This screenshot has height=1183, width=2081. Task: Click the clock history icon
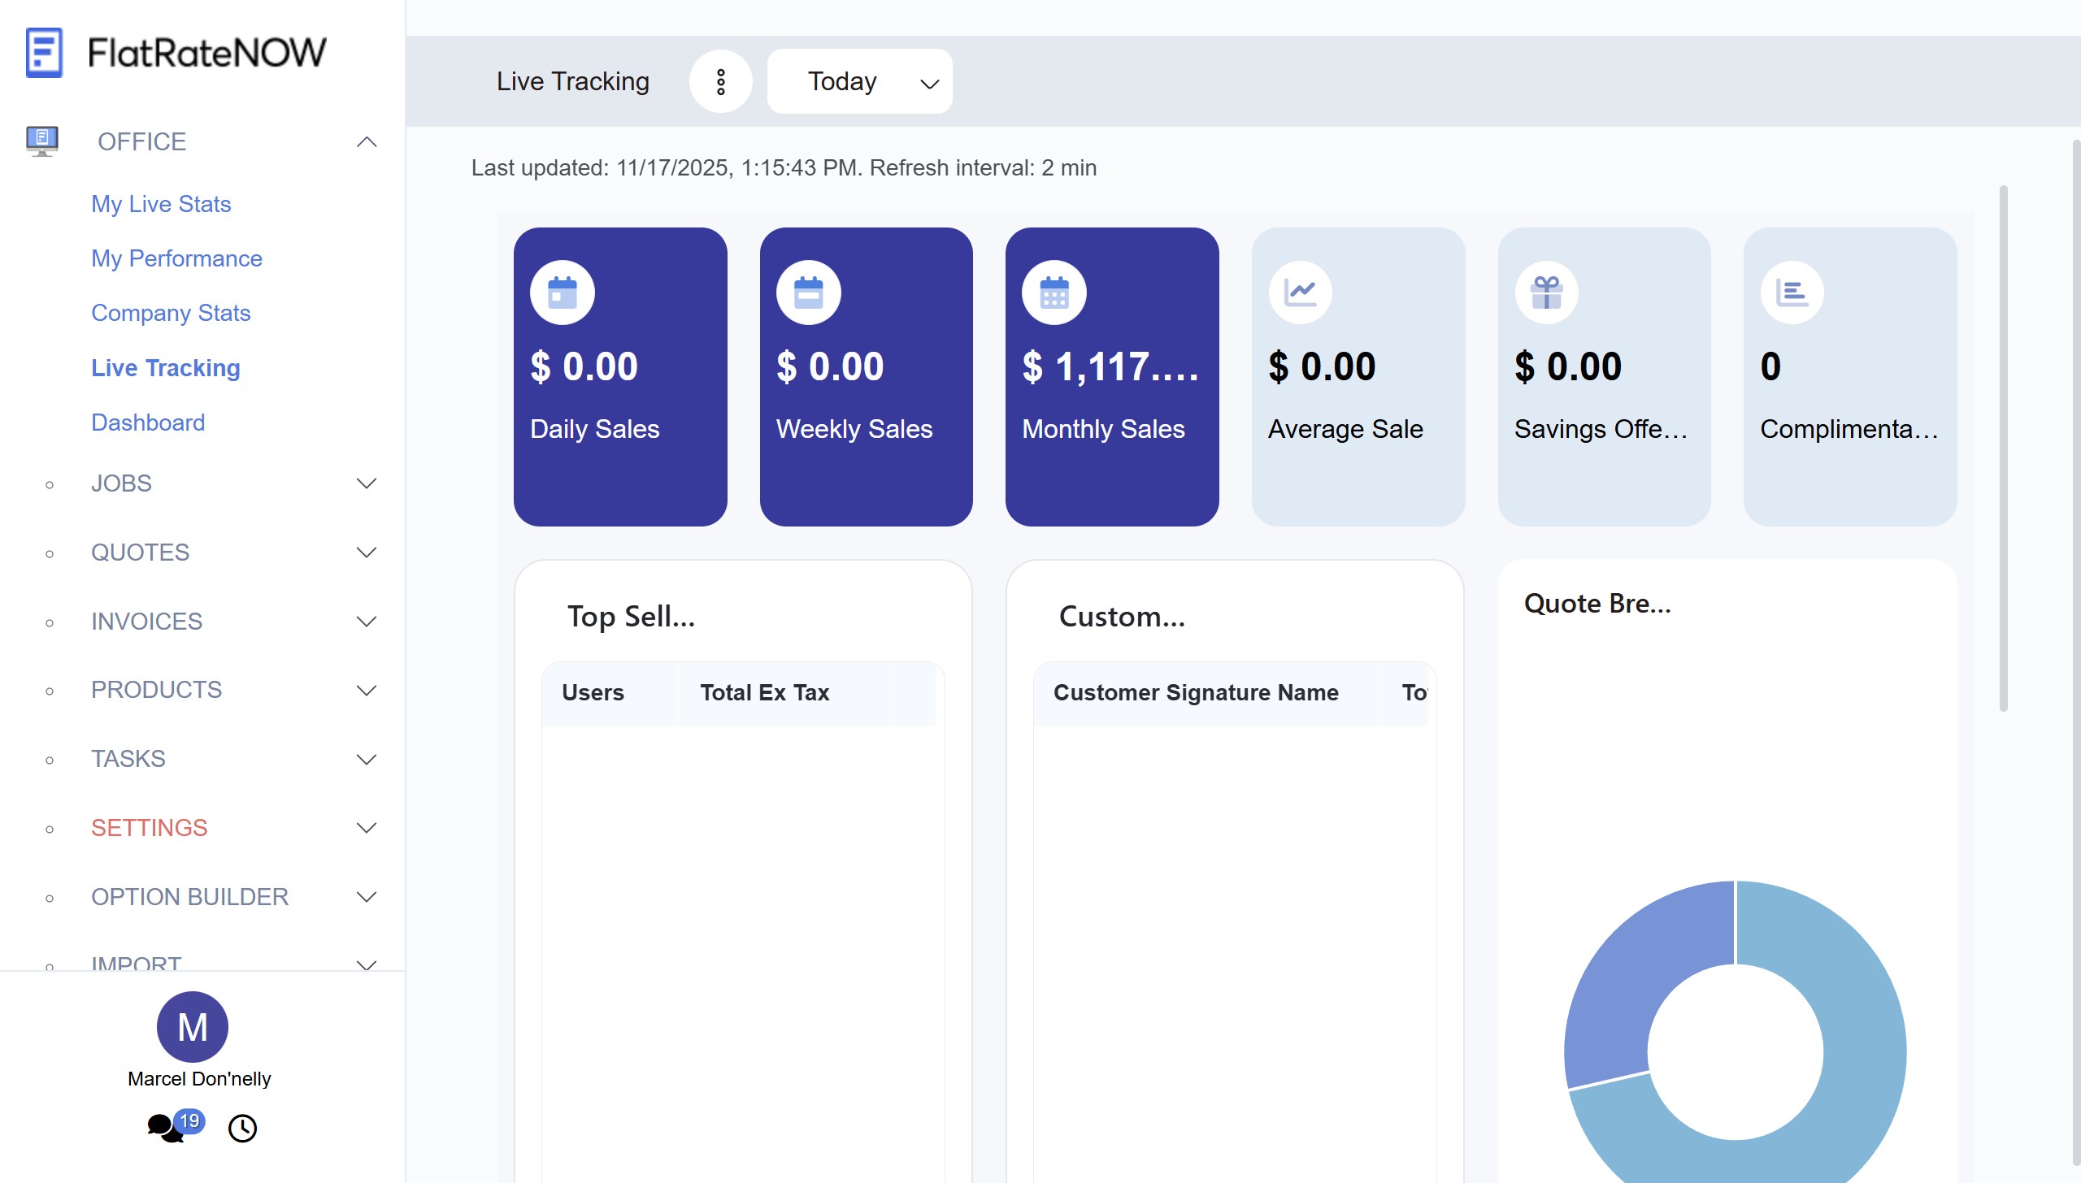click(x=242, y=1128)
